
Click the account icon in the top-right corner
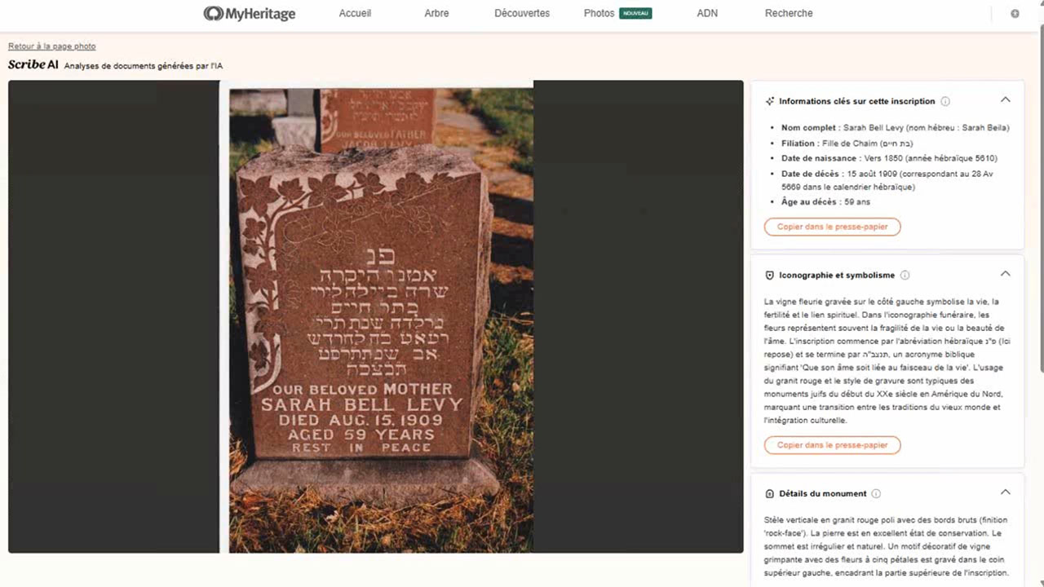click(1015, 13)
